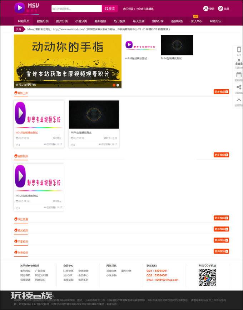Open small m3u8在线播放测试 thumbnail beside banner
Image resolution: width=243 pixels, height=310 pixels.
pyautogui.click(x=140, y=45)
